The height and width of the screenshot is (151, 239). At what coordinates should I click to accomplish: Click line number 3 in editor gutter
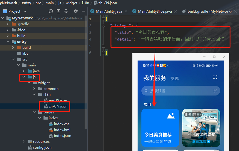[90, 32]
